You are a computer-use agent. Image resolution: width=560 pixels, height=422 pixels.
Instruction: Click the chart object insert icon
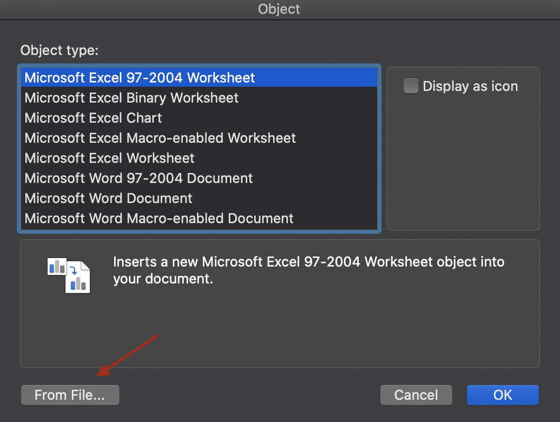(x=69, y=276)
